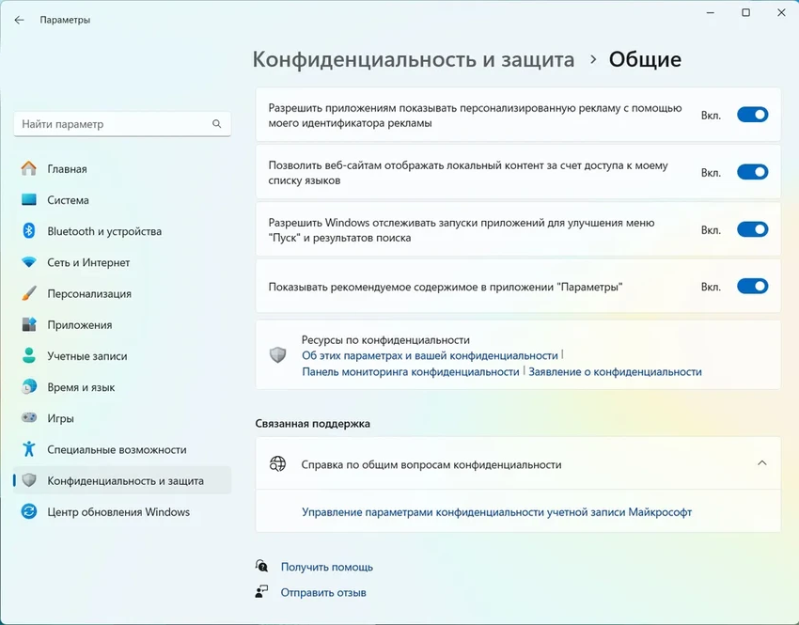Click the Игры Xbox icon
The image size is (799, 625).
pyautogui.click(x=28, y=417)
